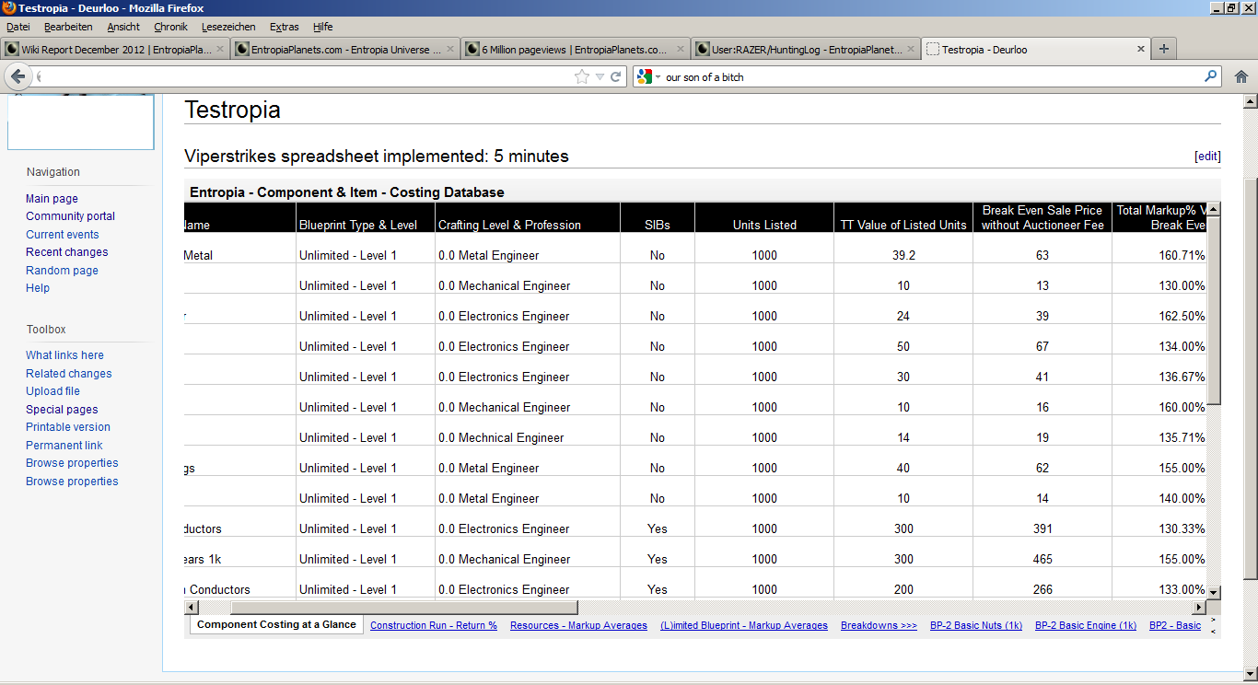The height and width of the screenshot is (685, 1258).
Task: Click spreadsheet vertical scroll down arrow
Action: 1214,592
